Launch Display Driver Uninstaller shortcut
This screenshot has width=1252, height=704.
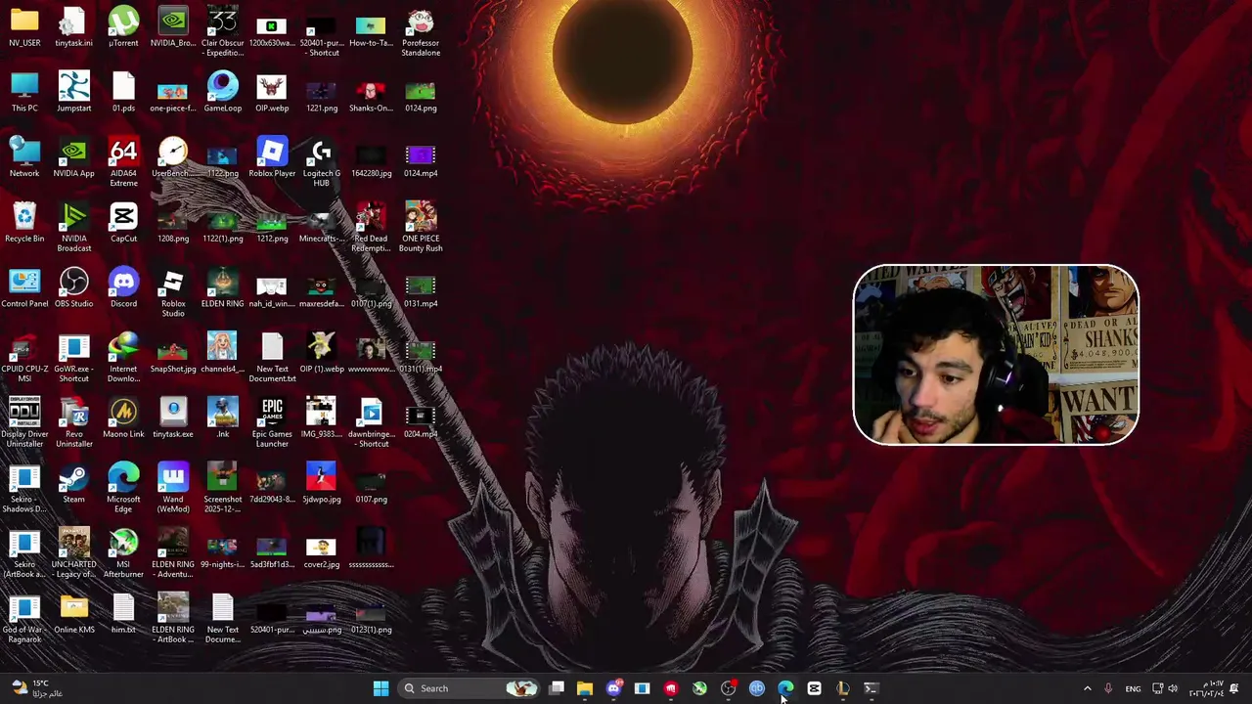point(24,422)
